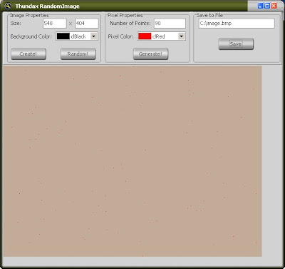Click the Create! button
285x269 pixels.
click(x=28, y=54)
